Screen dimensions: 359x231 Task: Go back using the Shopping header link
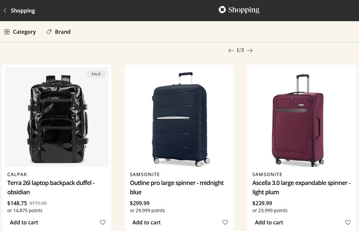[x=19, y=10]
